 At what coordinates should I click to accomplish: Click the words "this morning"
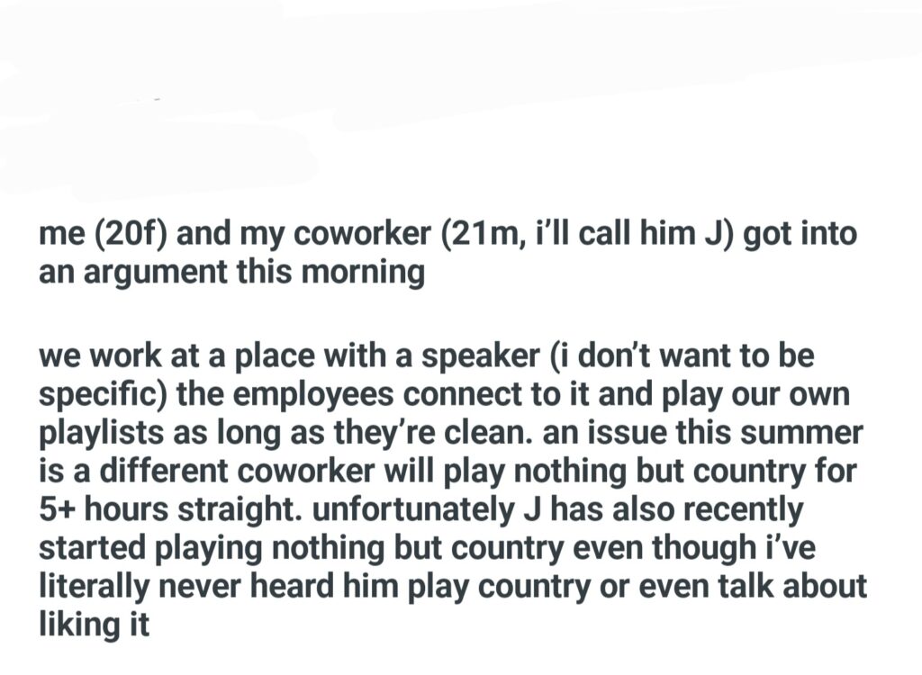pyautogui.click(x=357, y=273)
